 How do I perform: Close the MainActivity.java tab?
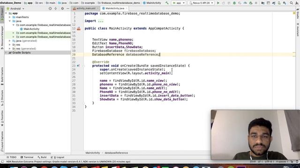pos(127,8)
